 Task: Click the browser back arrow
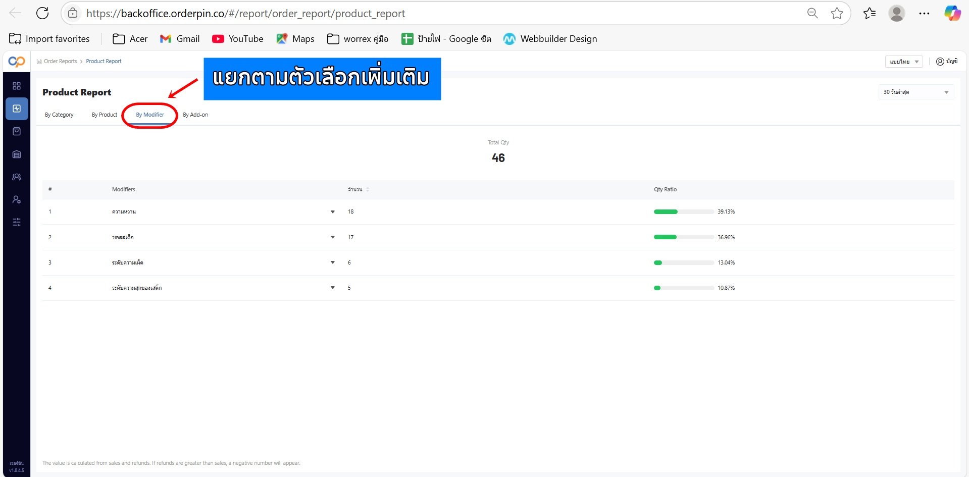coord(15,13)
